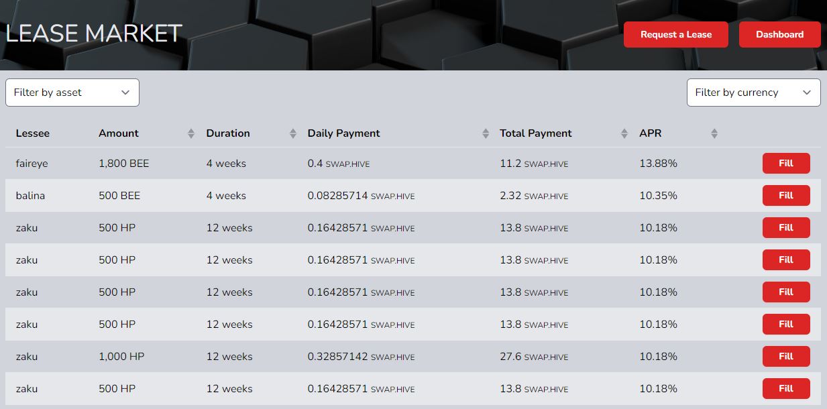Click the Lessee column header
Viewport: 827px width, 409px height.
click(33, 133)
